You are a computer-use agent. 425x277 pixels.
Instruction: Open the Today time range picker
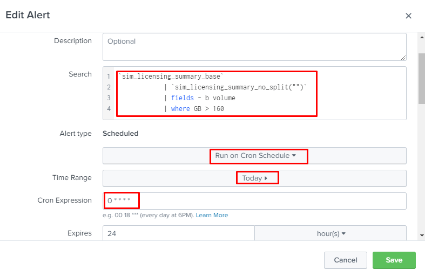tap(254, 178)
